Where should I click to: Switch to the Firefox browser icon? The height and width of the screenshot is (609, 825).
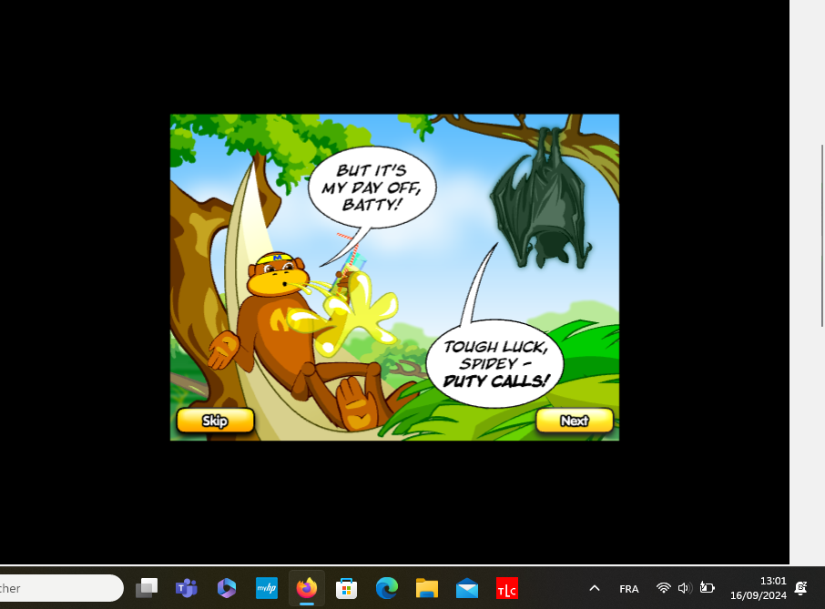coord(307,588)
